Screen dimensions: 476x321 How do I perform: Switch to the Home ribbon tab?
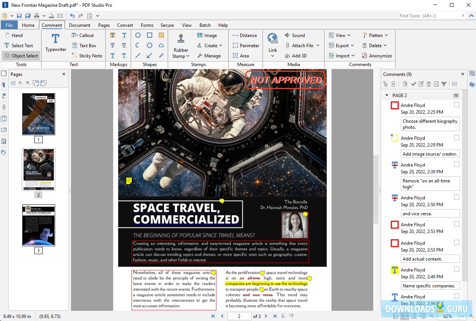tap(28, 25)
